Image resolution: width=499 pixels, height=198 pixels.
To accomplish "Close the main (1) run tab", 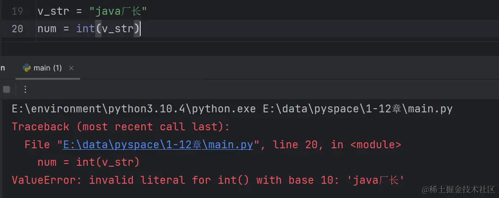I will 71,68.
